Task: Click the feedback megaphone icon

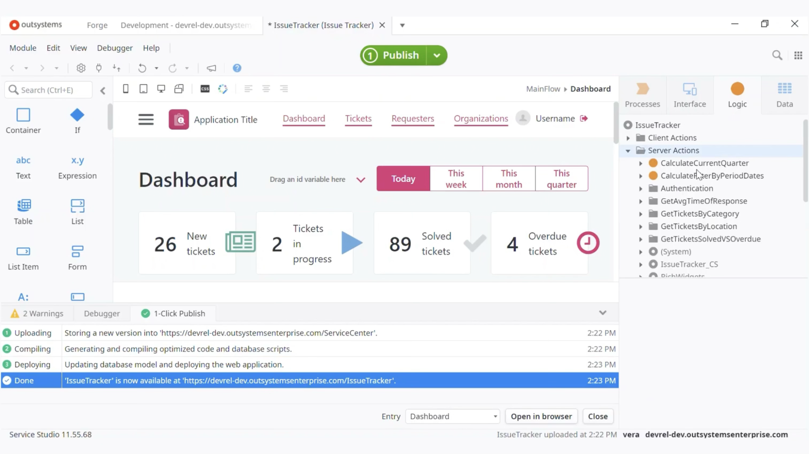Action: coord(211,68)
